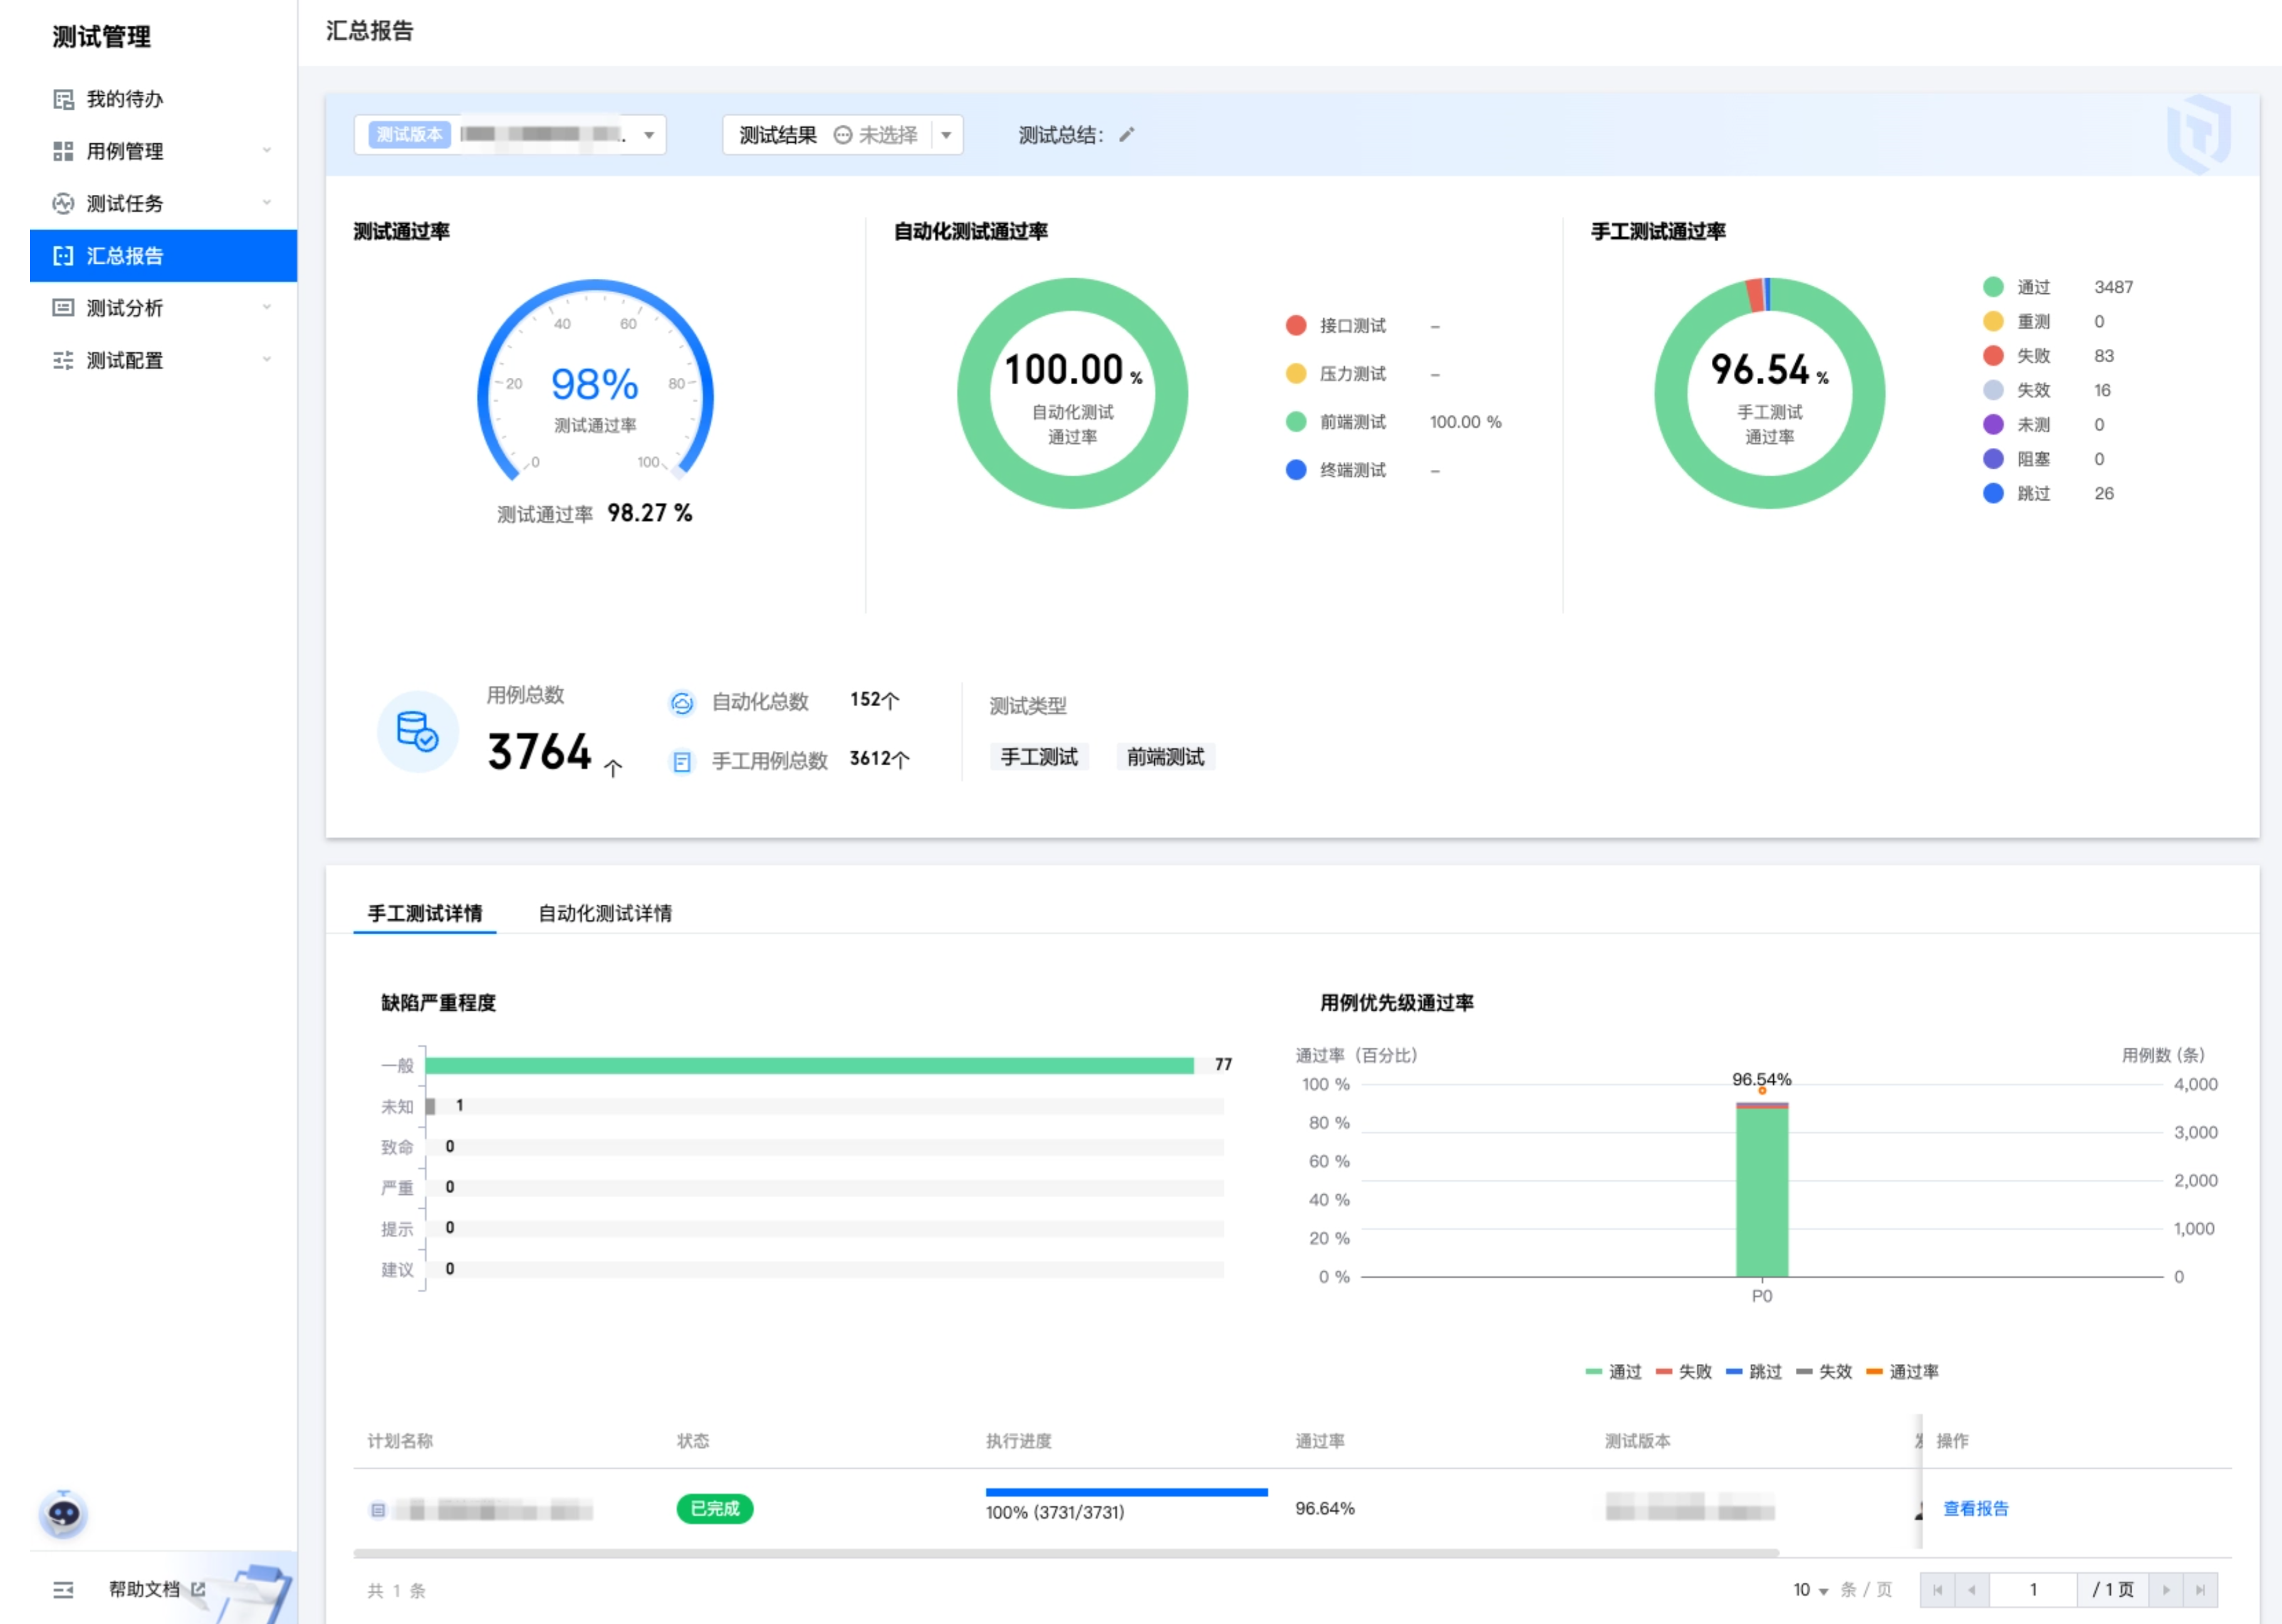This screenshot has width=2282, height=1624.
Task: Click the 测试配置 sliders icon
Action: tap(63, 360)
